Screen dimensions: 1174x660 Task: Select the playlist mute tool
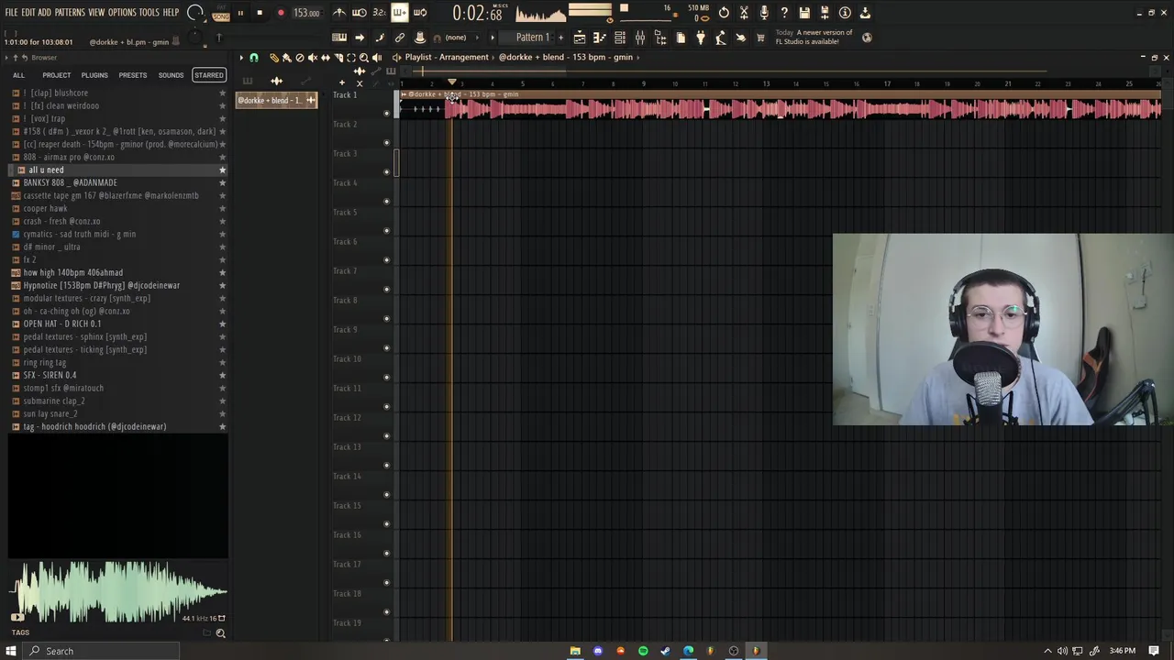click(313, 58)
